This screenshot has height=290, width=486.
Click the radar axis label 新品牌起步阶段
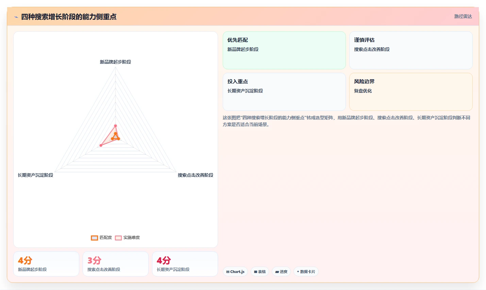click(x=115, y=62)
